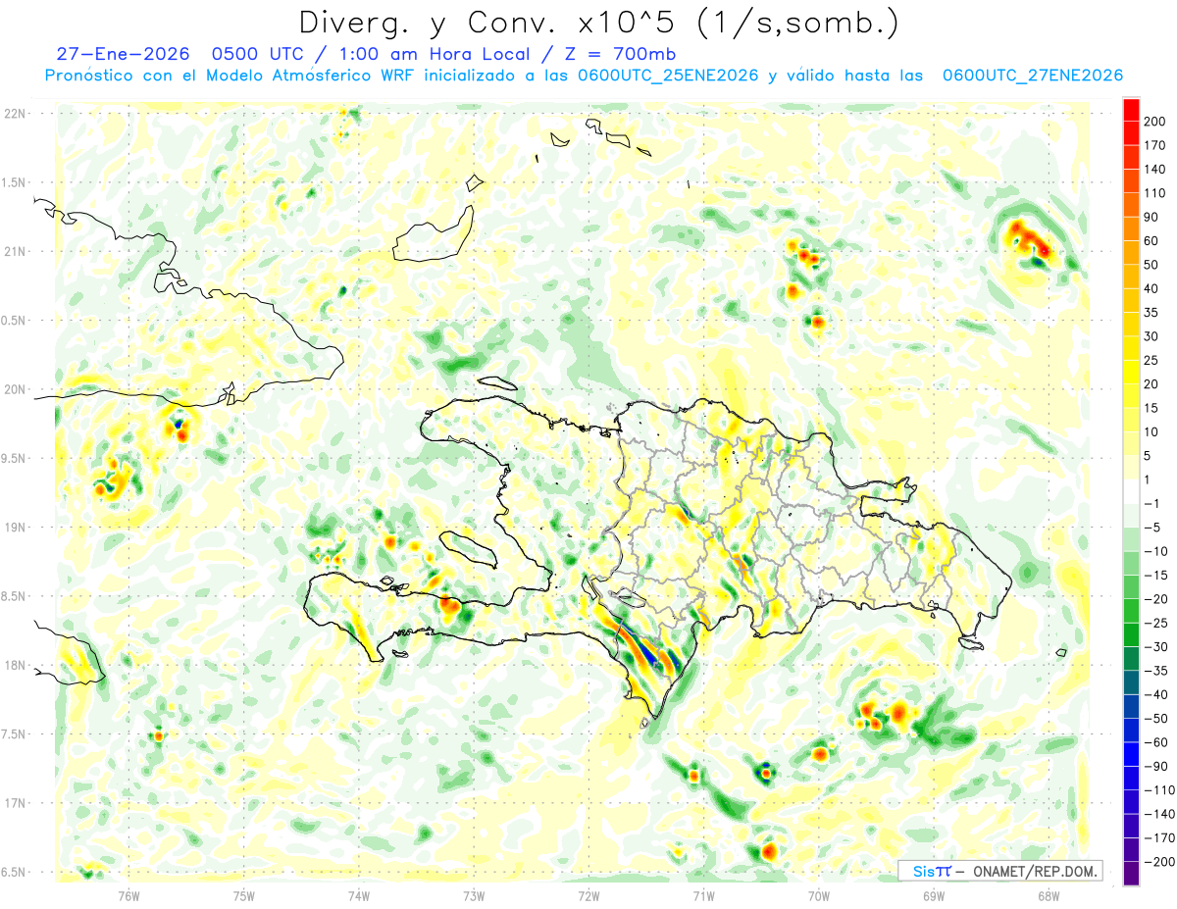Click the 200 value on the color scale
The image size is (1177, 909).
click(1155, 122)
